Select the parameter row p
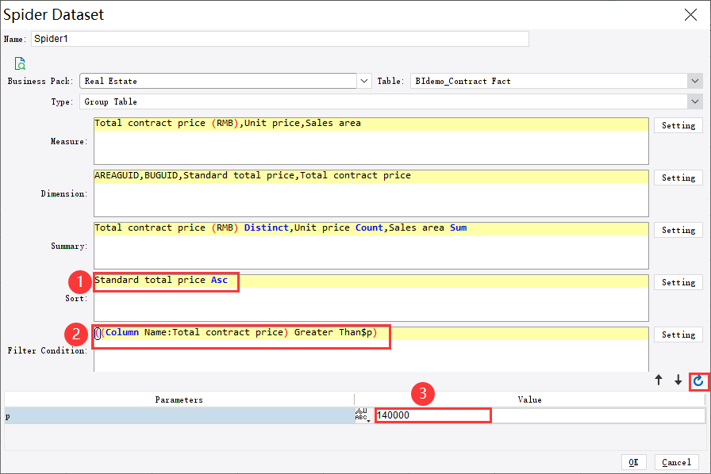The width and height of the screenshot is (711, 474). click(x=159, y=415)
